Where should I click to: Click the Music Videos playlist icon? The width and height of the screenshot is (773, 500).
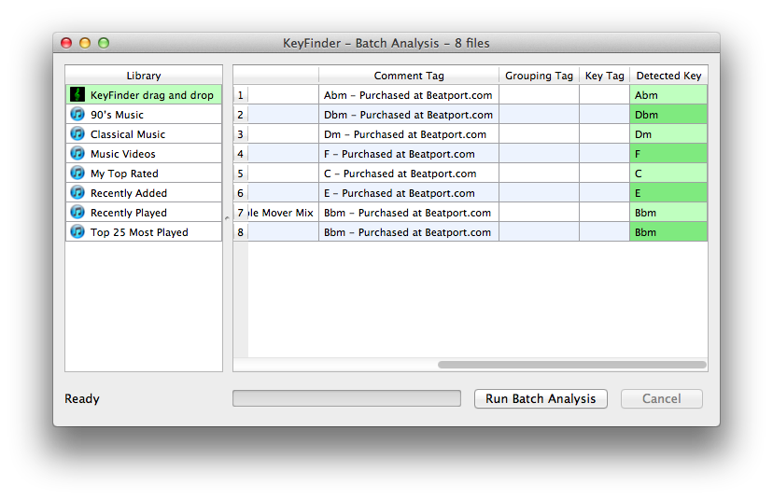point(78,154)
